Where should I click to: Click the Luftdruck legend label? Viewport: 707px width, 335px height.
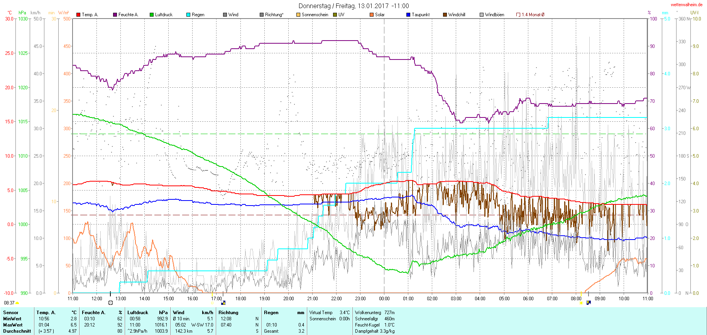pyautogui.click(x=164, y=15)
